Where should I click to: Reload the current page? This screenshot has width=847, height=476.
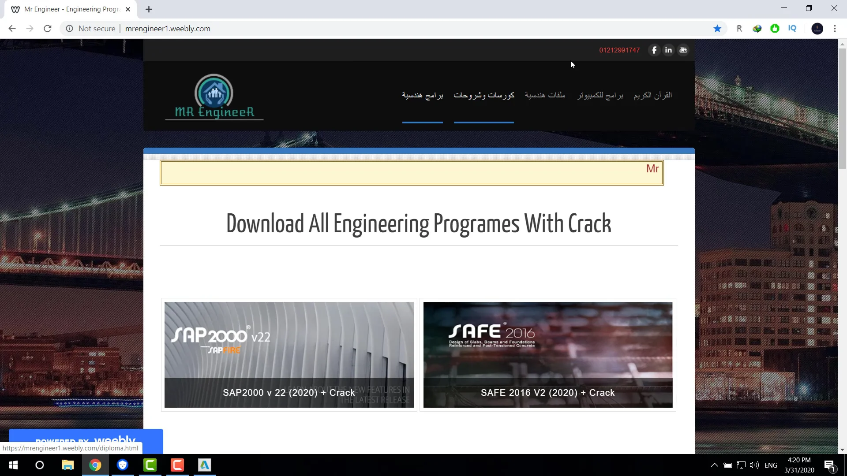tap(48, 29)
